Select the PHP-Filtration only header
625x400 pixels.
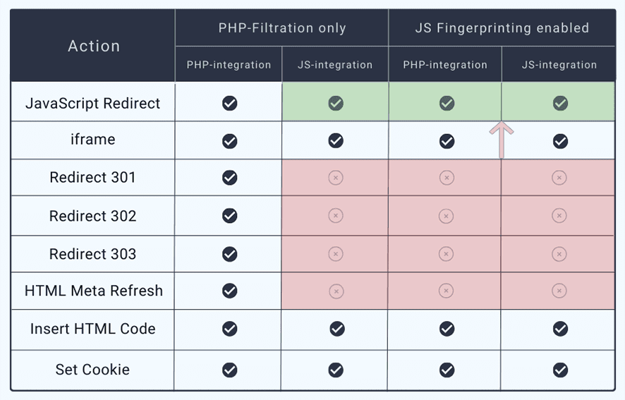[x=281, y=28]
